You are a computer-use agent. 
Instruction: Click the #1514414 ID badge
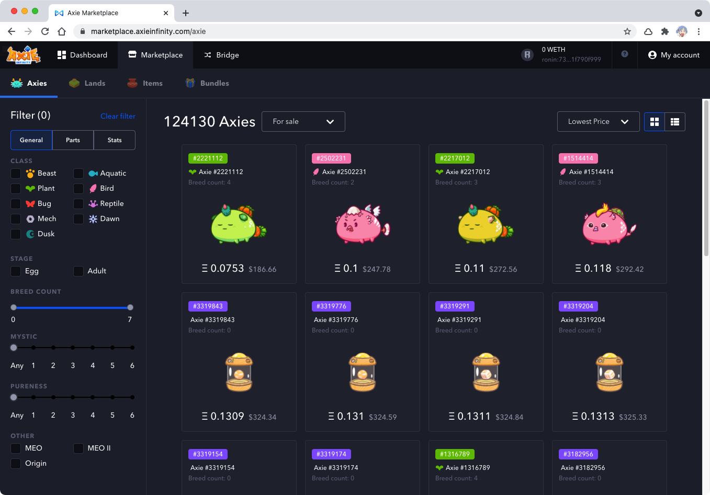[578, 158]
